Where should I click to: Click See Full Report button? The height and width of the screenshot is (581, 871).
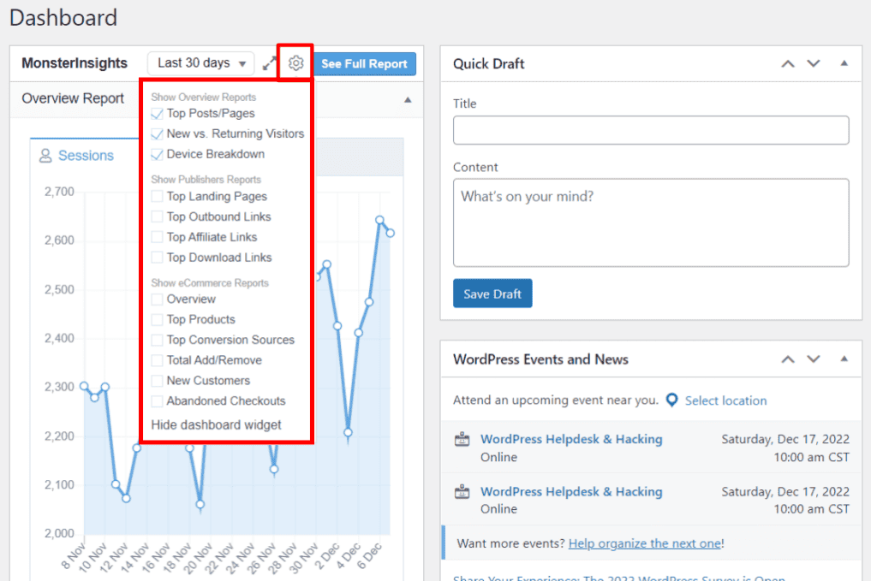pos(364,64)
